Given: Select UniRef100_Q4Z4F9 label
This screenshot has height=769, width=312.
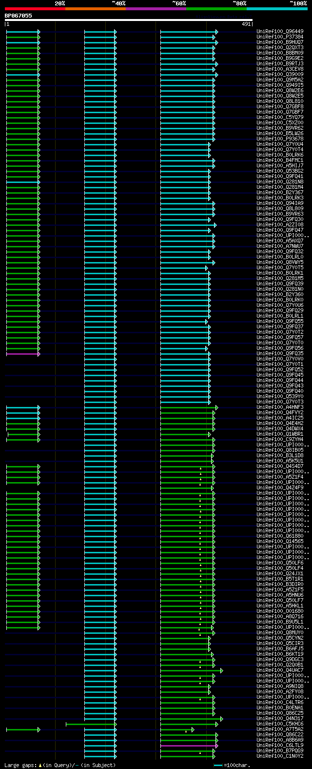Looking at the screenshot, I should (280, 487).
